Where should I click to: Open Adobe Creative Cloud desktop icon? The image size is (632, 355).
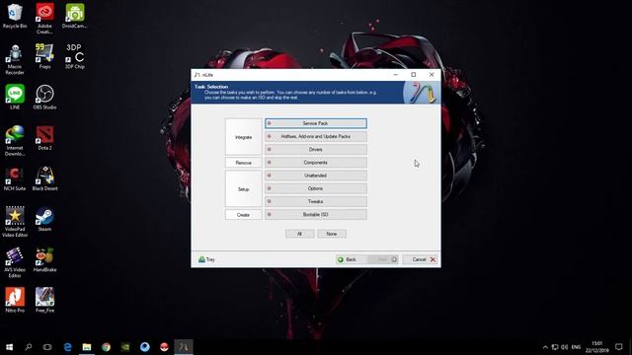[44, 19]
